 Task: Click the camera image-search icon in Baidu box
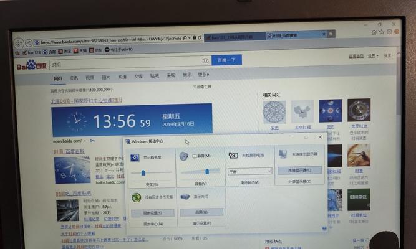point(205,61)
